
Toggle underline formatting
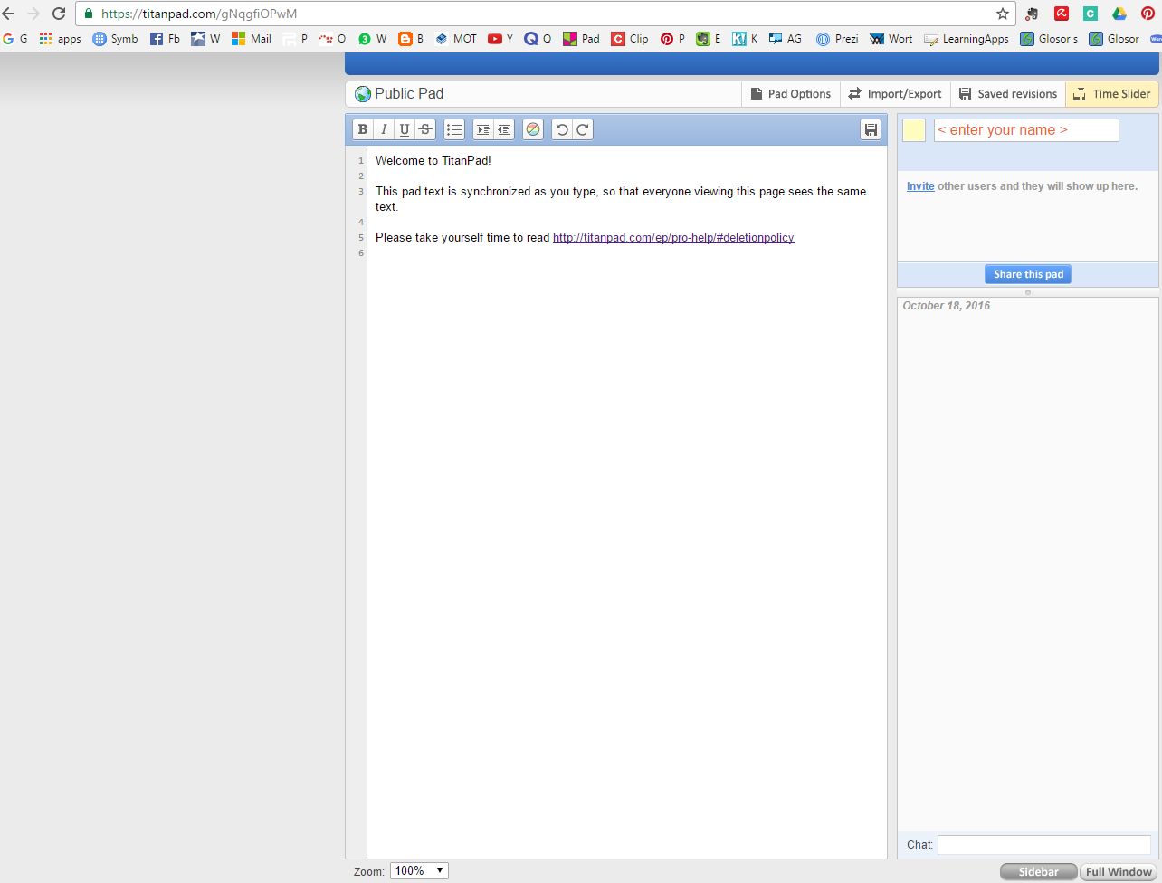[405, 129]
